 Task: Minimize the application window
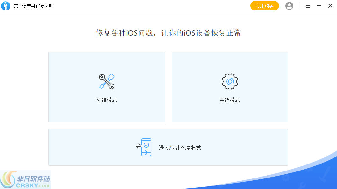coord(319,6)
